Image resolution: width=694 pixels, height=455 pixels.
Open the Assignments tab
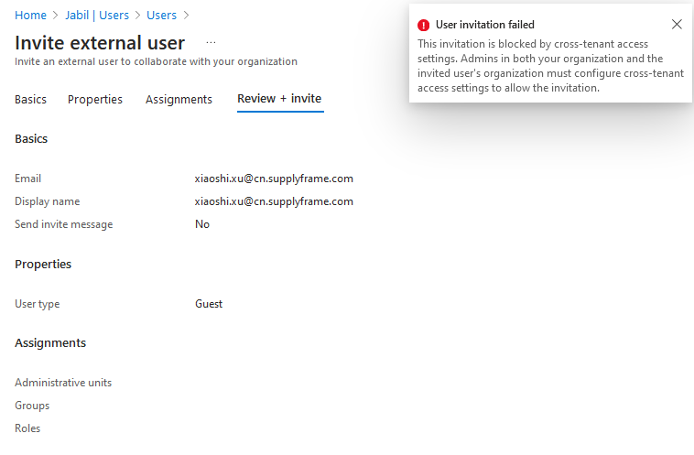tap(179, 99)
